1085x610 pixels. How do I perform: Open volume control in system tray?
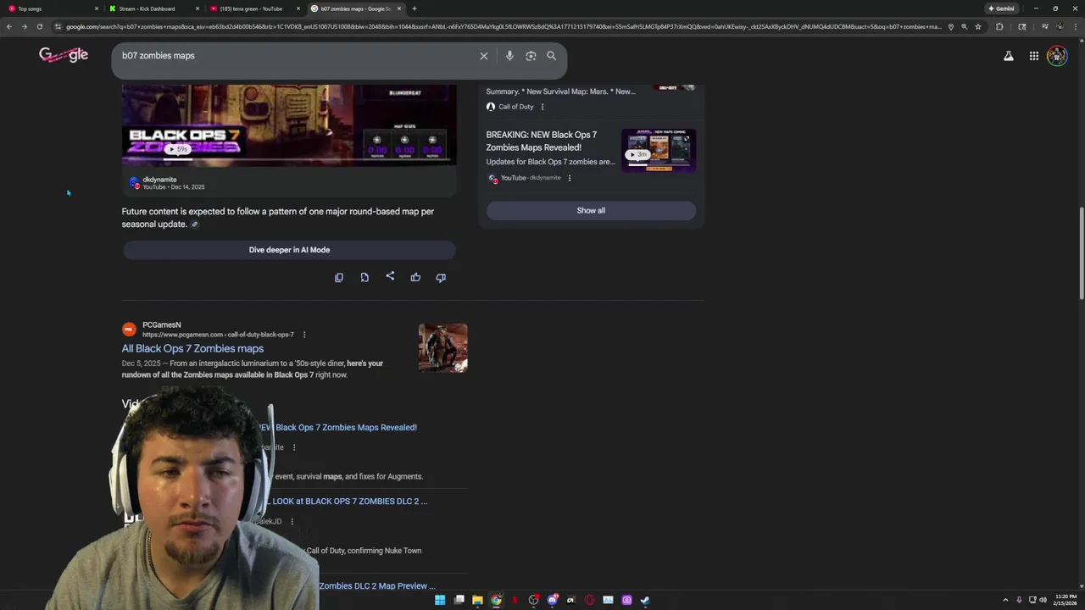(x=1043, y=600)
